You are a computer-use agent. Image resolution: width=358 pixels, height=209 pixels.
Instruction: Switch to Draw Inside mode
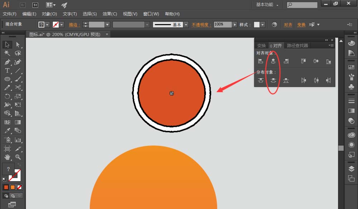20,195
